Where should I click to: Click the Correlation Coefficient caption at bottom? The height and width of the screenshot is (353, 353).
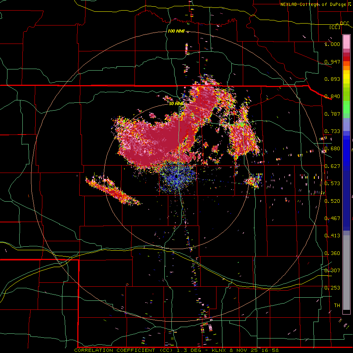[x=176, y=350]
